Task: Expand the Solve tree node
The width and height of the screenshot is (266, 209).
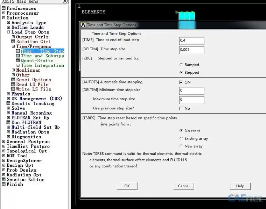Action: [x=8, y=108]
